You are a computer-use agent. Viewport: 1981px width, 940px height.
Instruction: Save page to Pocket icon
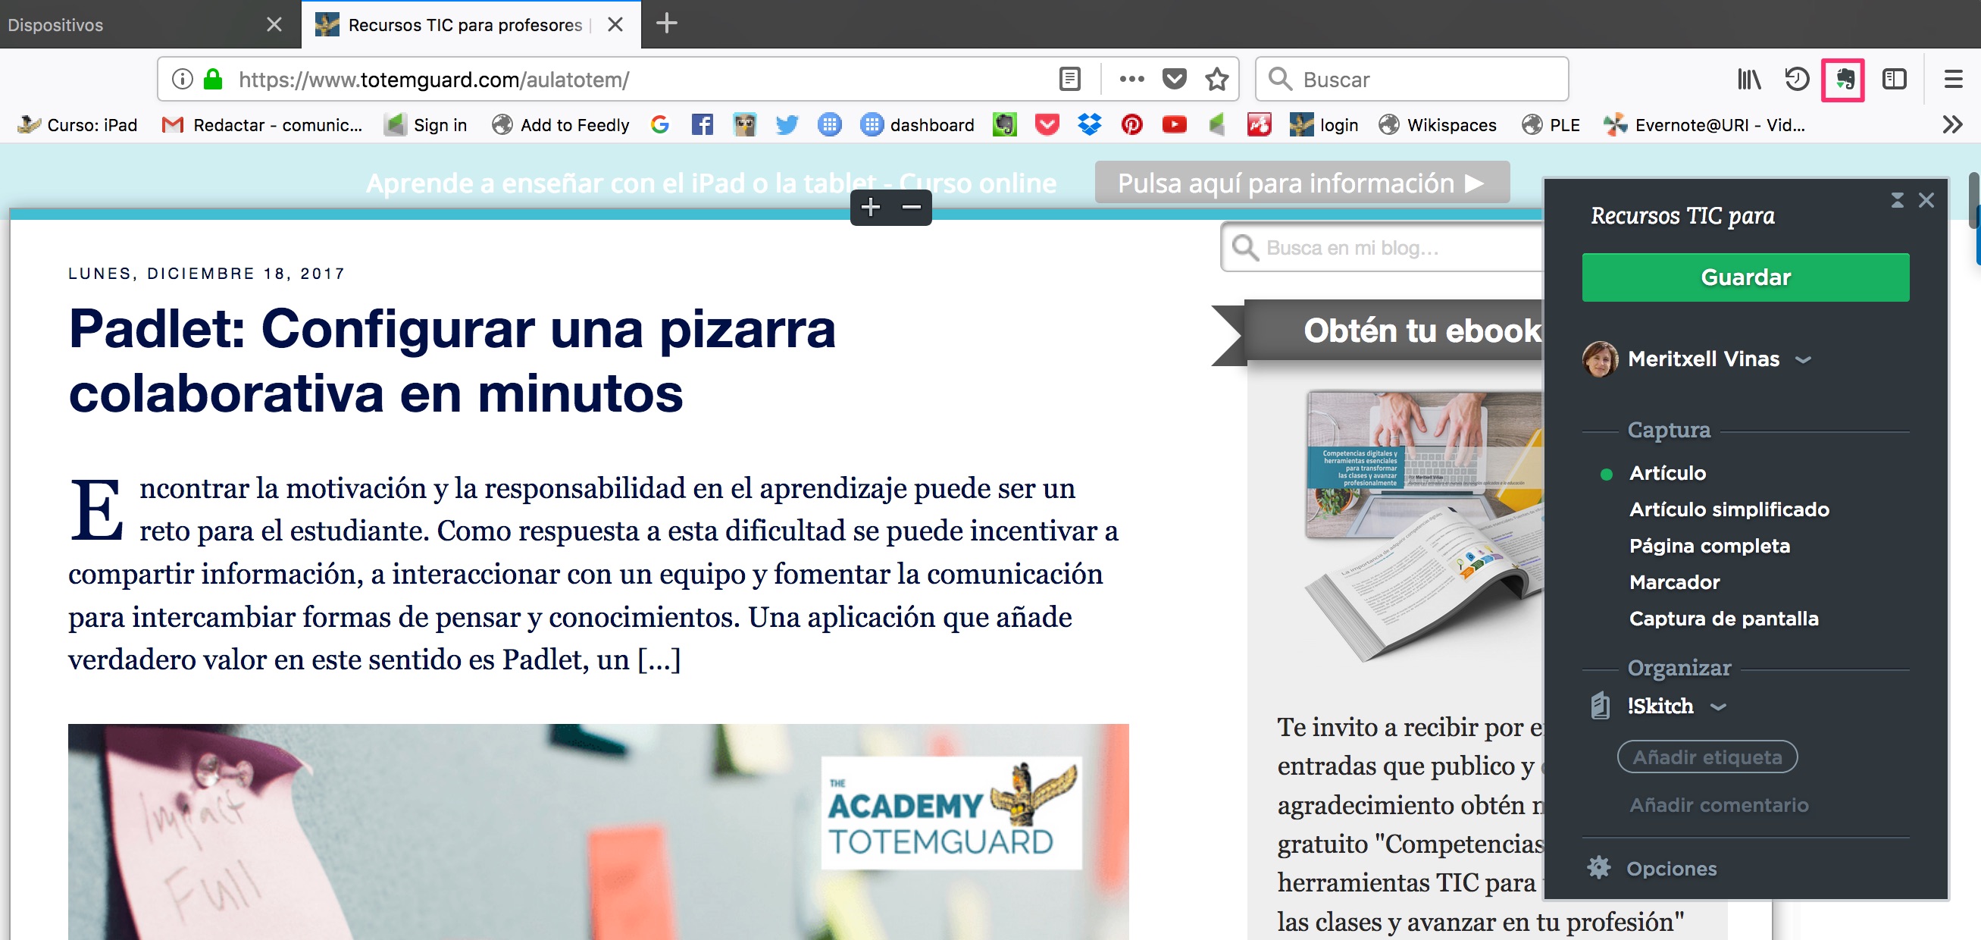(x=1175, y=80)
